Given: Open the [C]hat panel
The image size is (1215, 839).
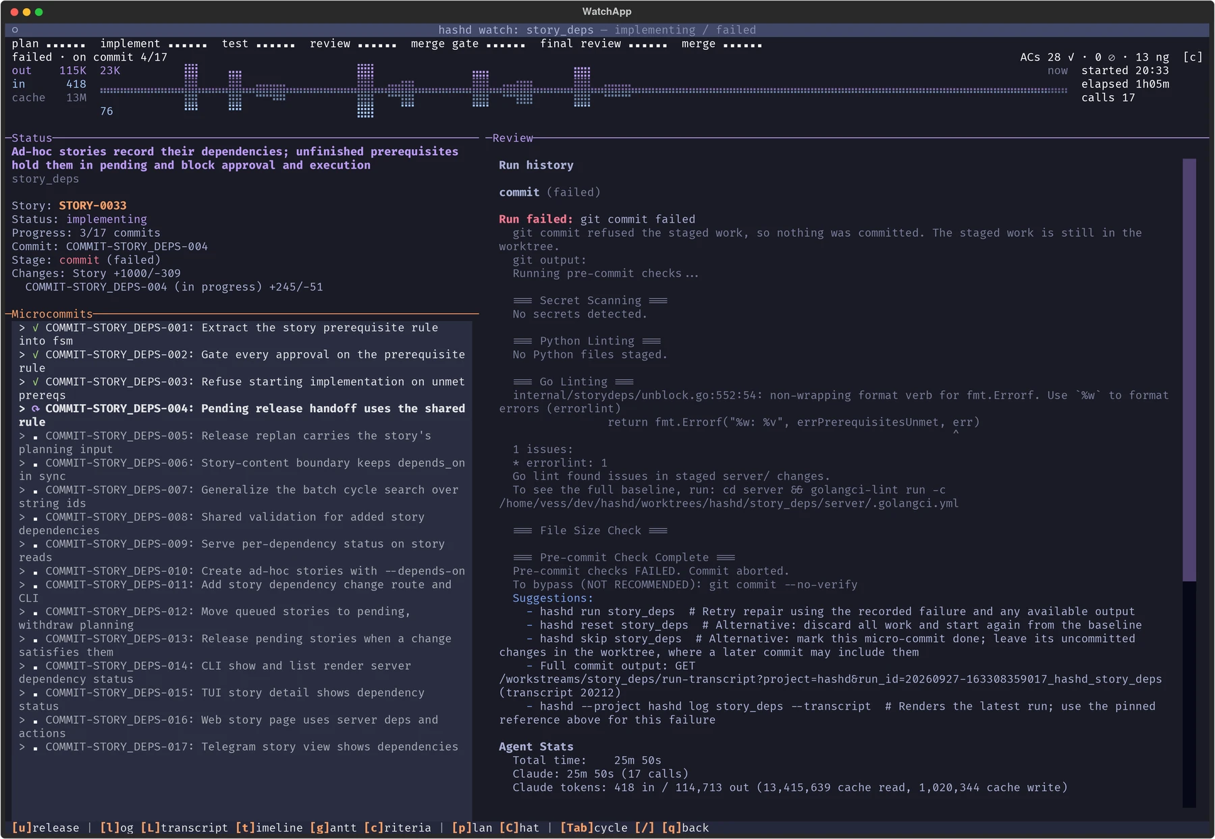Looking at the screenshot, I should click(519, 828).
